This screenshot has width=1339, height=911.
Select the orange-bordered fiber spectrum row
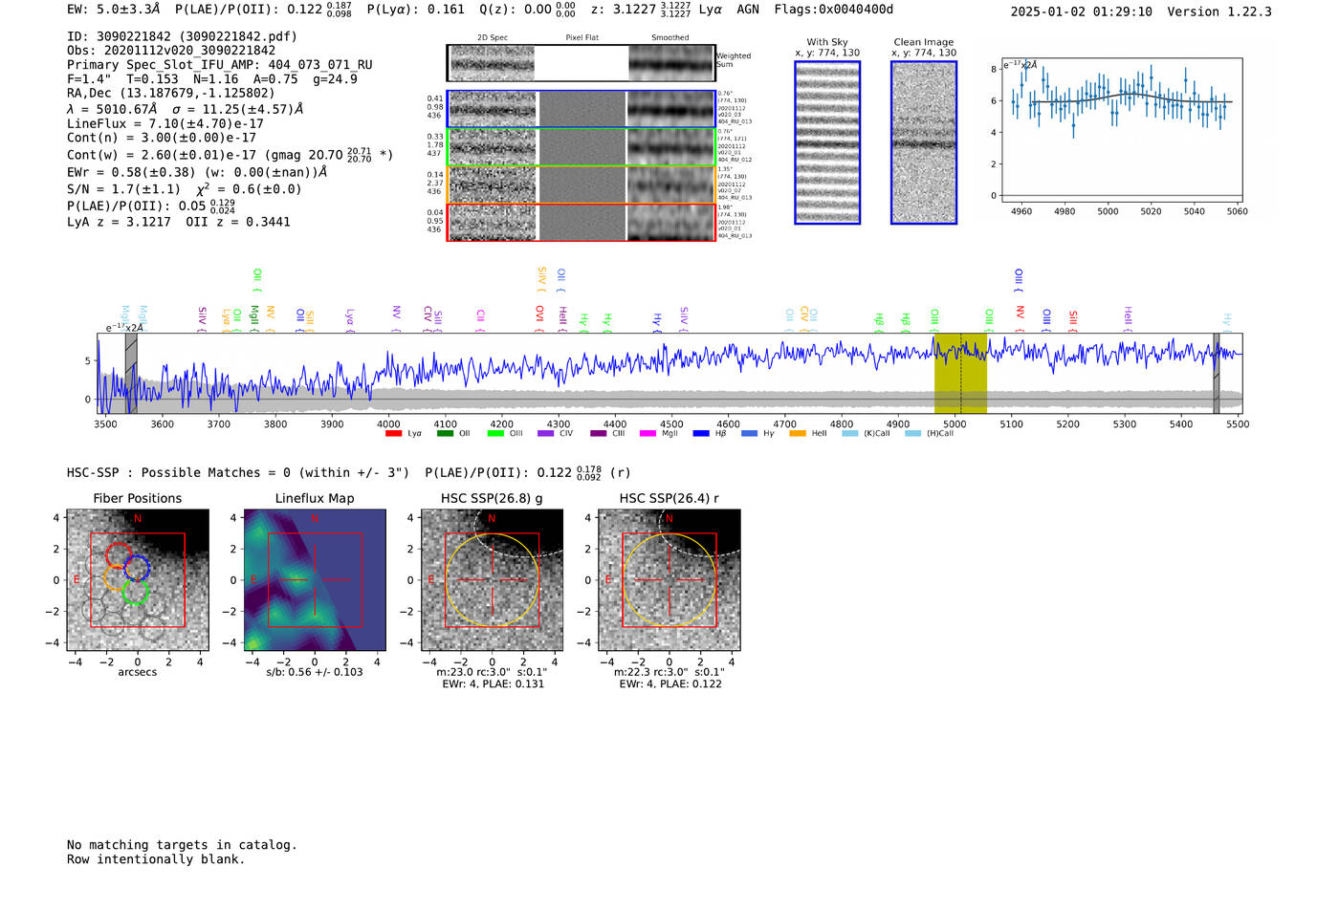[x=582, y=184]
